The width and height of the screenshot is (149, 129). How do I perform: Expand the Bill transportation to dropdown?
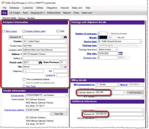(x=107, y=85)
